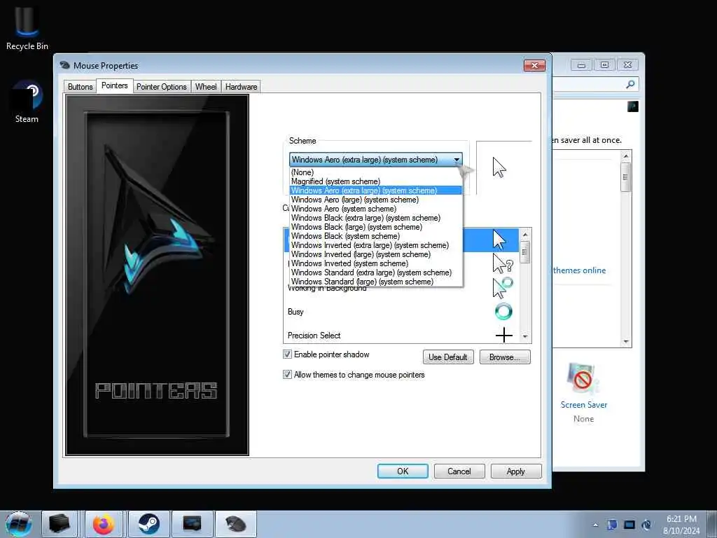This screenshot has height=538, width=717.
Task: Choose Windows Inverted (extra large) scheme
Action: pos(376,246)
